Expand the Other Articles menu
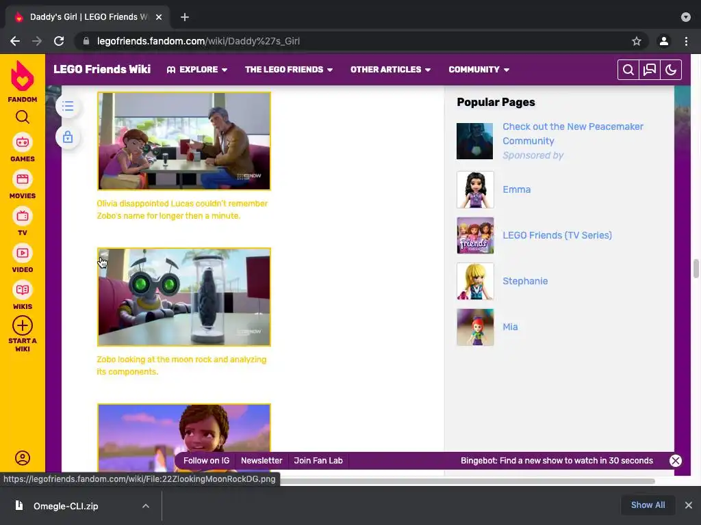The height and width of the screenshot is (525, 701). click(390, 70)
